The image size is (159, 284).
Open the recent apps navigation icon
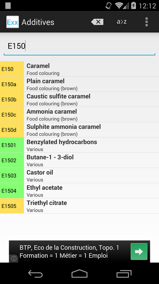[x=124, y=274]
